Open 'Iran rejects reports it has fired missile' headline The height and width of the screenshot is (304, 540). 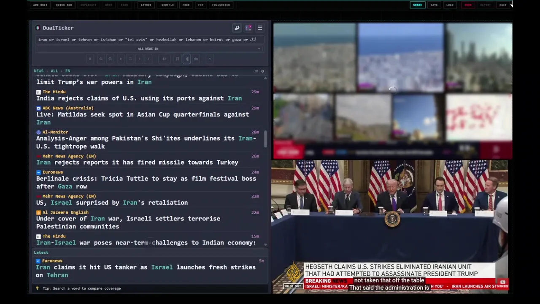click(137, 163)
